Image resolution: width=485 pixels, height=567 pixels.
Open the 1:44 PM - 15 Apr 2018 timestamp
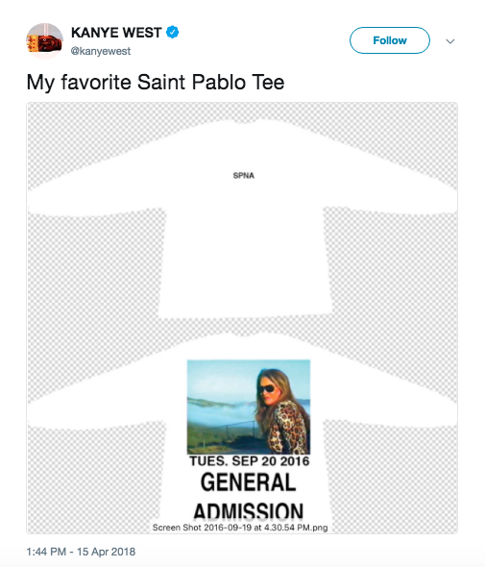pos(81,552)
